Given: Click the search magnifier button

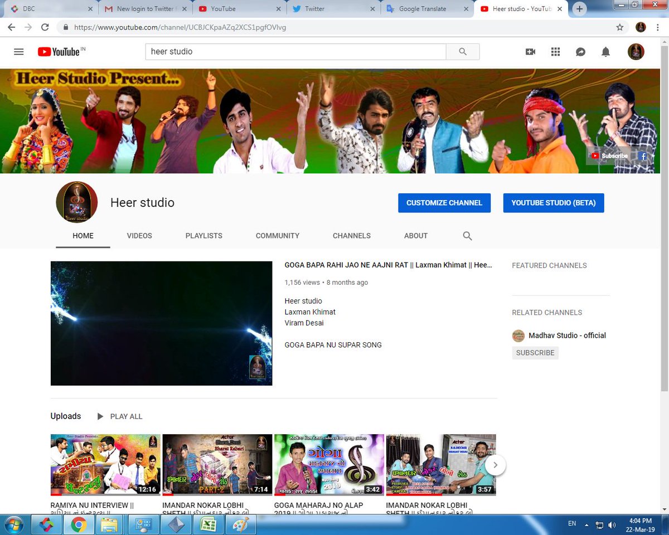Looking at the screenshot, I should coord(463,51).
